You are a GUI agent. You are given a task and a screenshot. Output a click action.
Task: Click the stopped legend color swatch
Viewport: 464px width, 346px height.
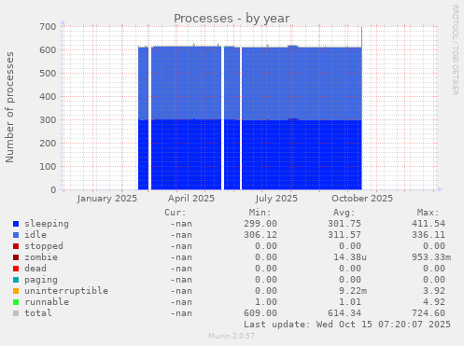pos(16,246)
